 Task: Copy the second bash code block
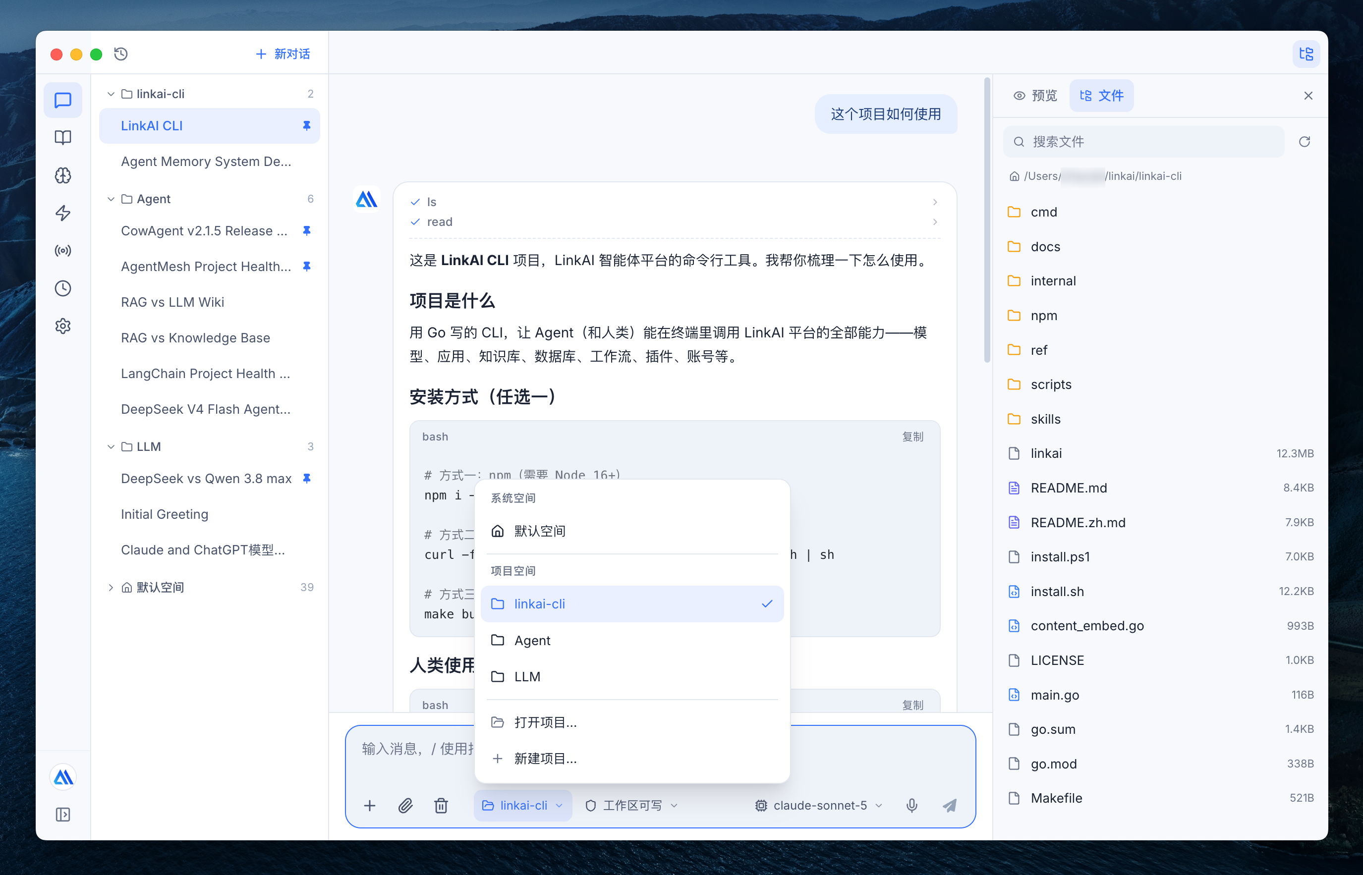(913, 705)
